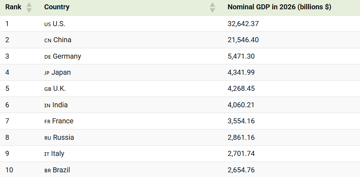This screenshot has width=360, height=177.
Task: Click the Rank column sort arrows
Action: click(29, 8)
